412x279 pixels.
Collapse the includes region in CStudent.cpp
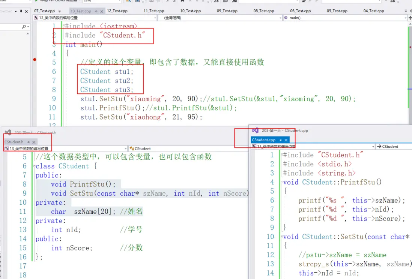[282, 155]
